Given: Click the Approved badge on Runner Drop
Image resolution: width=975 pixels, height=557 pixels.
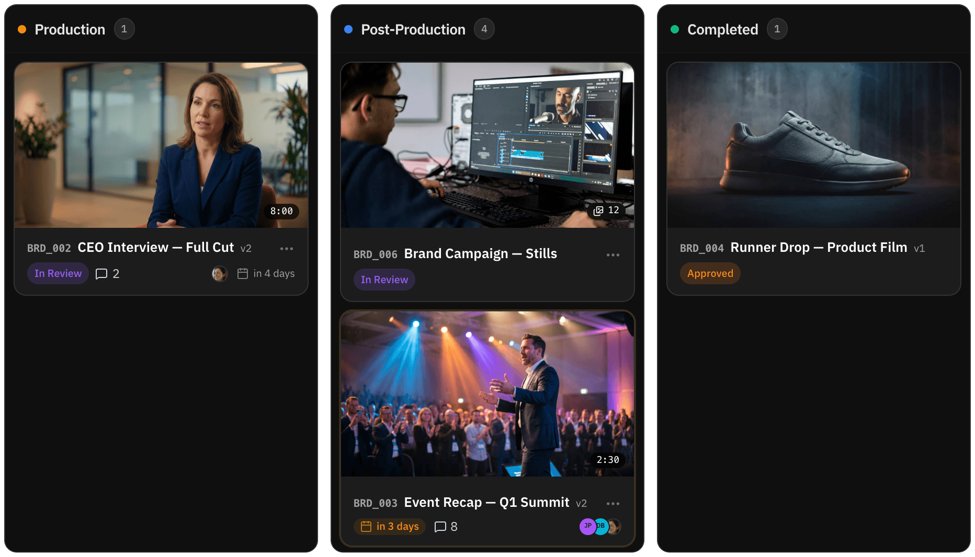Looking at the screenshot, I should [x=710, y=273].
